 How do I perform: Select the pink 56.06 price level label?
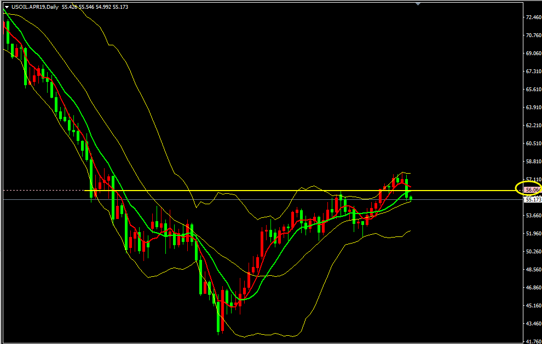[x=532, y=190]
